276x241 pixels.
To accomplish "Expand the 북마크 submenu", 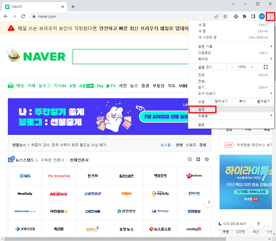I will tap(231, 59).
